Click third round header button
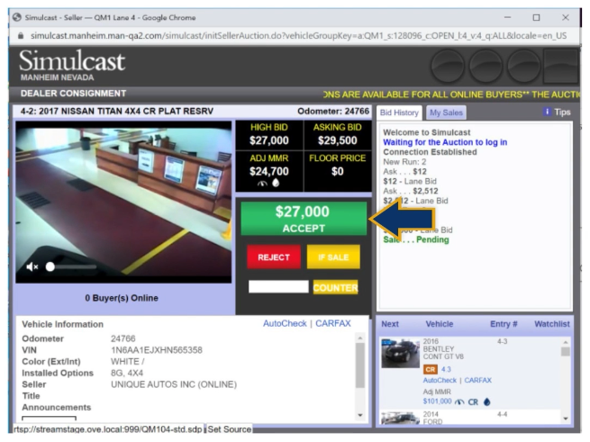This screenshot has height=442, width=590. click(x=523, y=67)
